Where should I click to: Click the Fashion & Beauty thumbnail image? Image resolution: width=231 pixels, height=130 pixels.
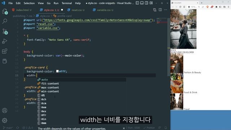176,63
